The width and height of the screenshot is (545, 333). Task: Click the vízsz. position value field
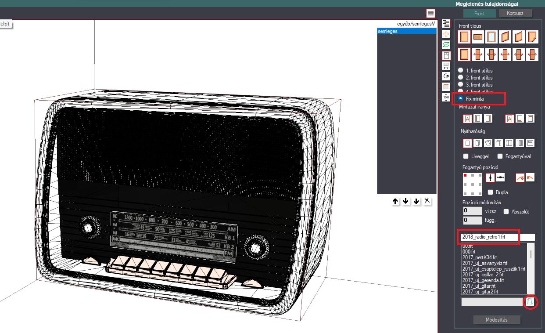click(472, 211)
